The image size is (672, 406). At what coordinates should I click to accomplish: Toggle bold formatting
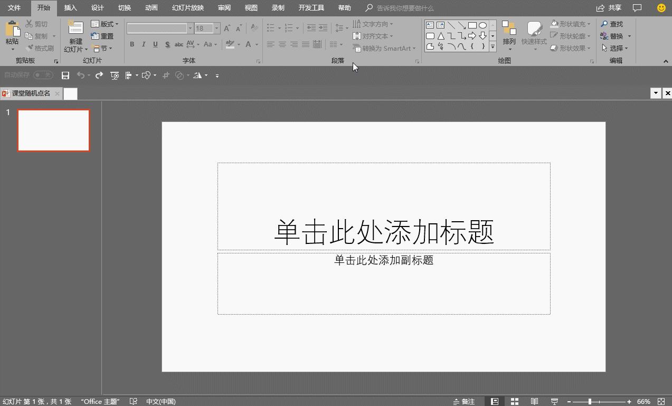[132, 44]
